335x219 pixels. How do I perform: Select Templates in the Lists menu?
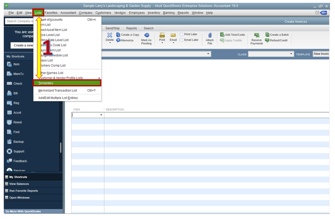click(67, 83)
